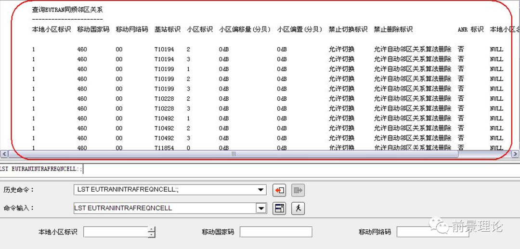Image resolution: width=520 pixels, height=249 pixels.
Task: Click the grayed next history command icon
Action: pos(298,190)
